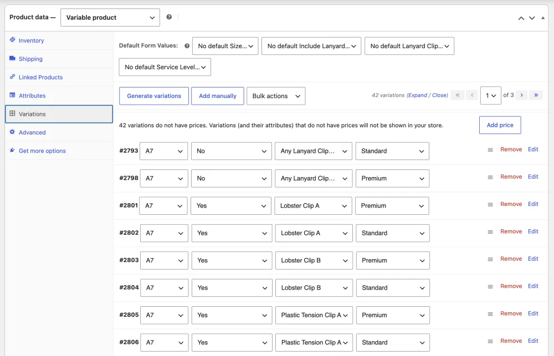554x356 pixels.
Task: Open the Variable product type dropdown
Action: [x=110, y=17]
